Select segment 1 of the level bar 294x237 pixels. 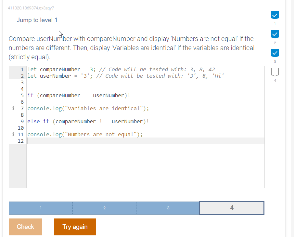click(40, 208)
